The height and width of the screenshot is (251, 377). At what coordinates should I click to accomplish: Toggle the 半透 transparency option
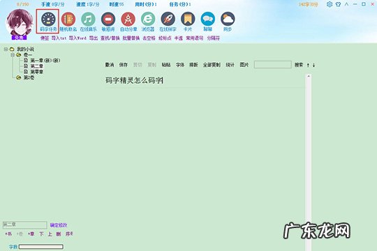click(x=179, y=38)
